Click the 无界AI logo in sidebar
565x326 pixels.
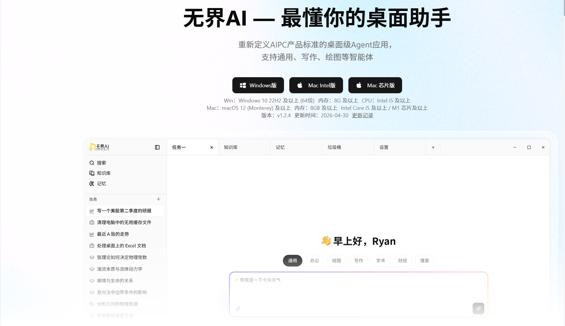(x=99, y=147)
